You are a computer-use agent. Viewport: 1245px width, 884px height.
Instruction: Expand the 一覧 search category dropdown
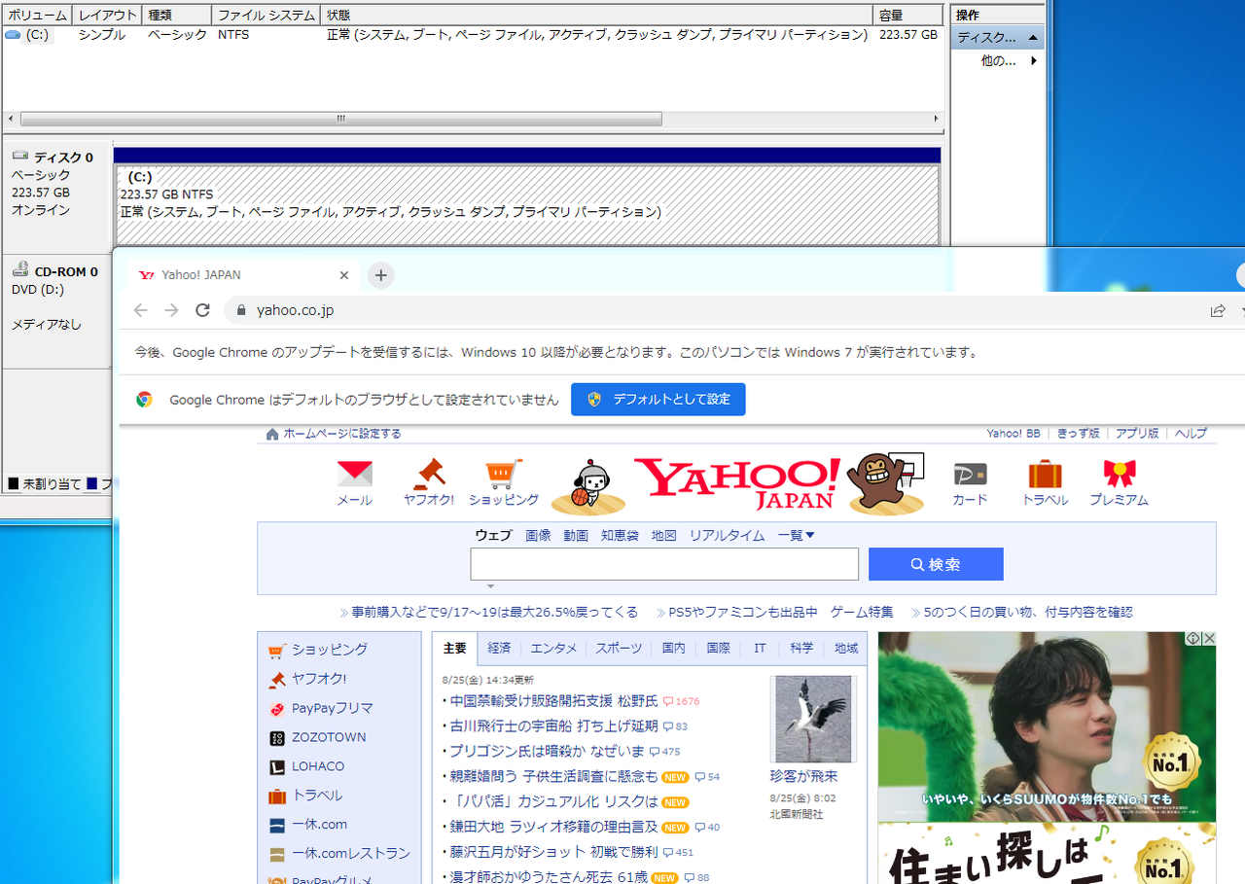(x=797, y=535)
